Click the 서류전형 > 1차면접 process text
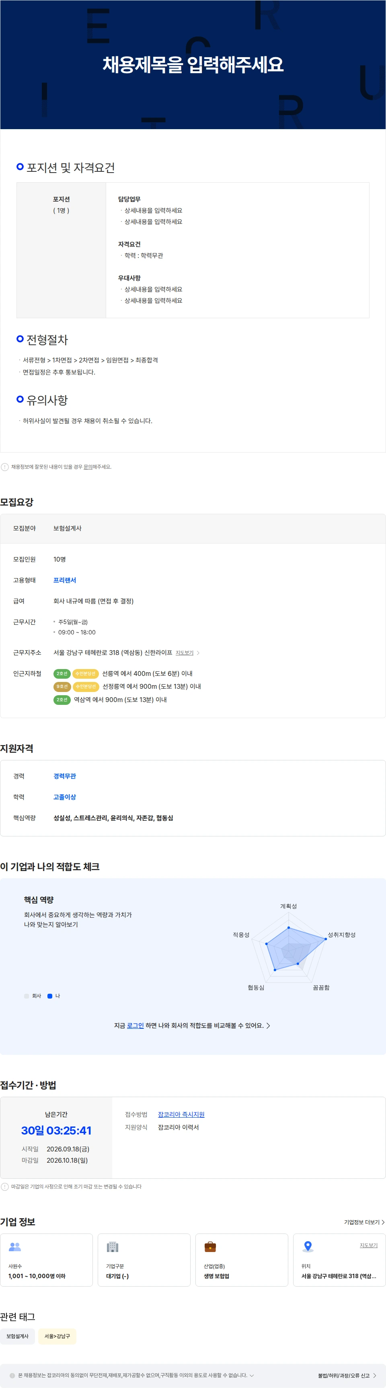The image size is (386, 1388). point(90,360)
